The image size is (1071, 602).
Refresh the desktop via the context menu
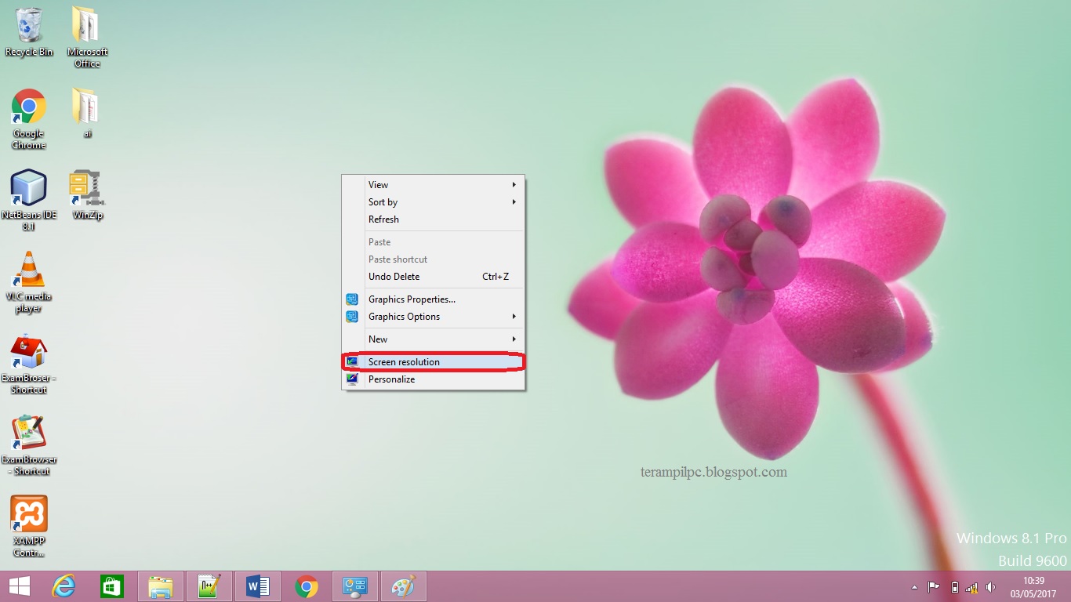(x=383, y=219)
